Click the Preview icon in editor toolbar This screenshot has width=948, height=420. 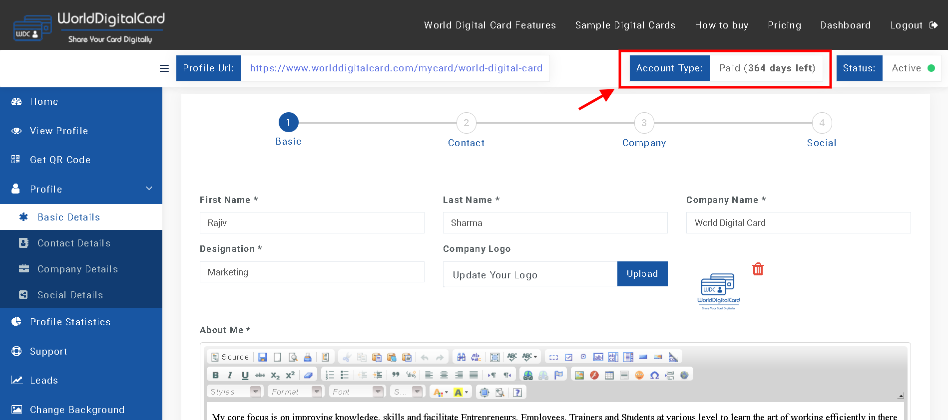point(293,357)
